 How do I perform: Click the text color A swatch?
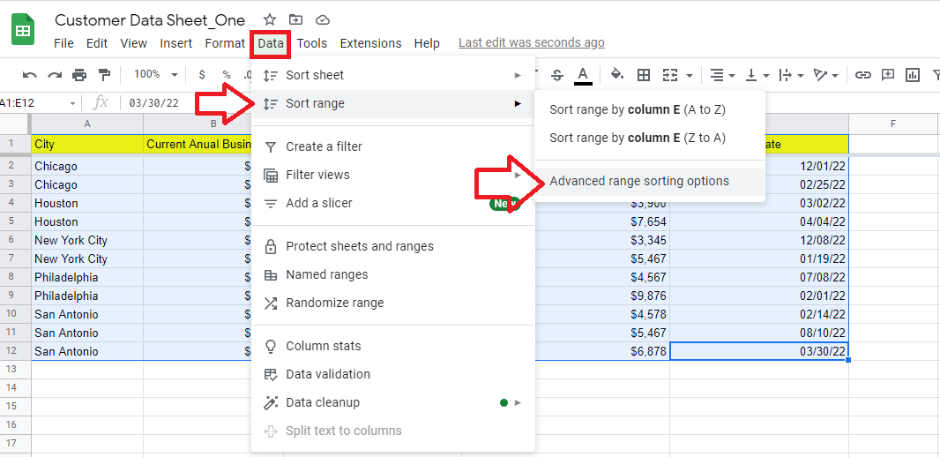click(583, 75)
